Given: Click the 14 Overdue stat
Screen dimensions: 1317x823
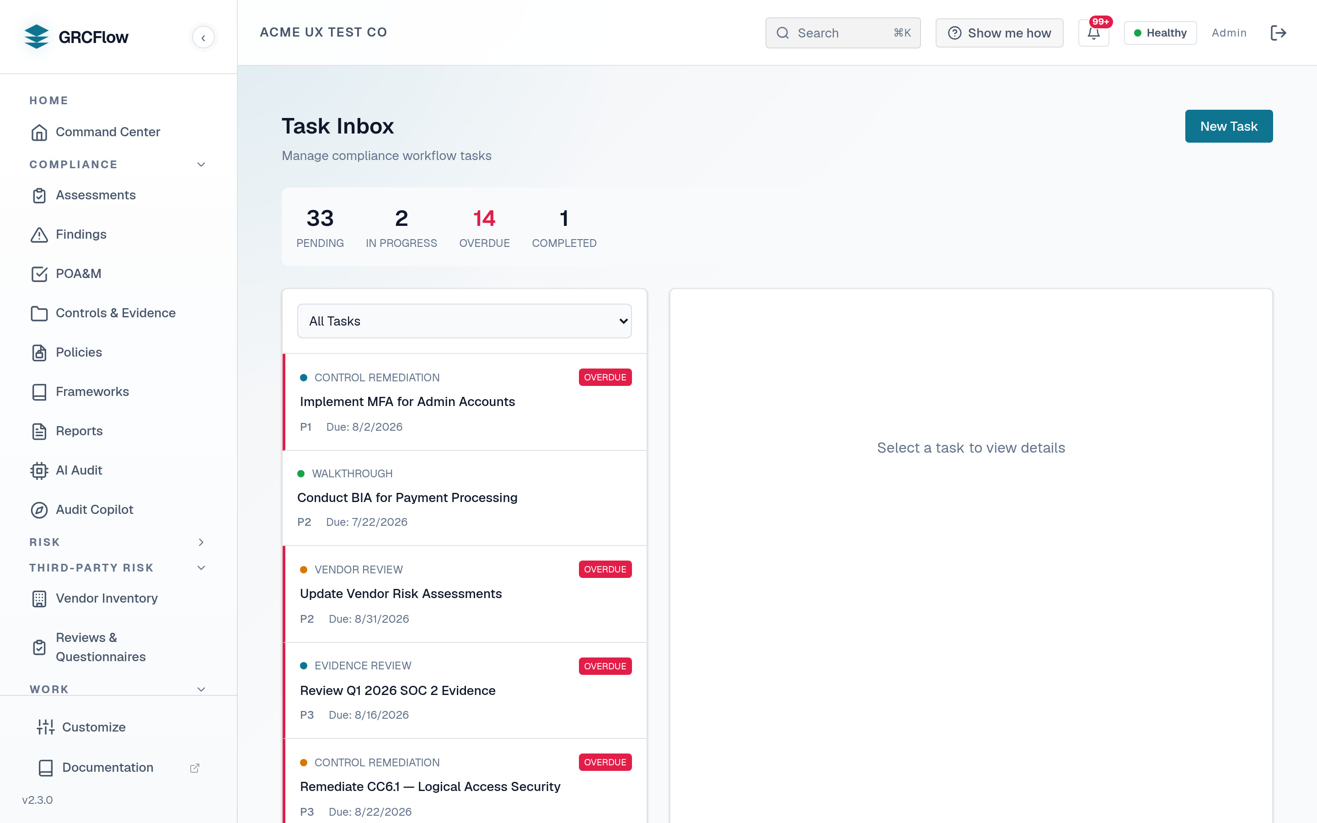Looking at the screenshot, I should coord(484,228).
